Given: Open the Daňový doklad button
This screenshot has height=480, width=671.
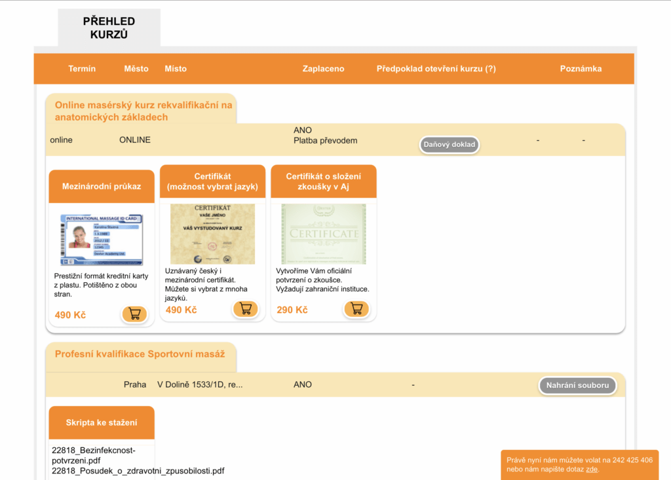Looking at the screenshot, I should (x=450, y=145).
